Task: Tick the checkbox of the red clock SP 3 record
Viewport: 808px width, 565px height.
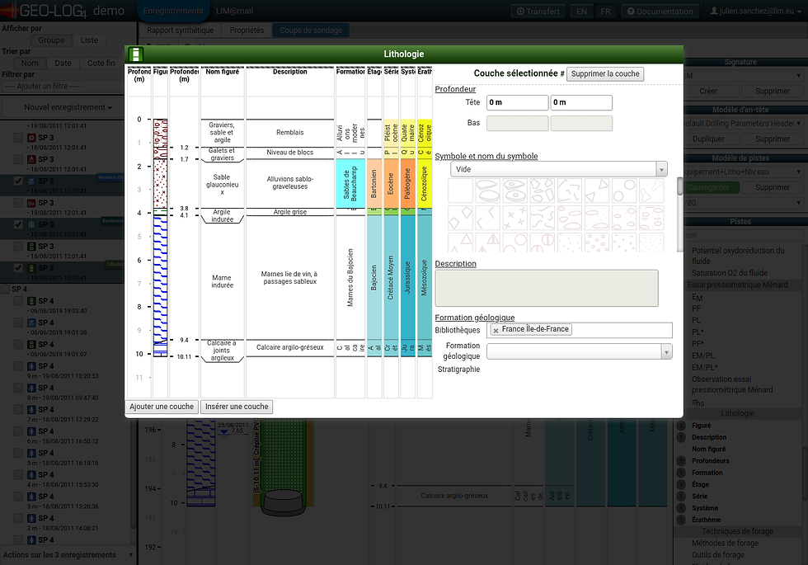Action: click(18, 138)
